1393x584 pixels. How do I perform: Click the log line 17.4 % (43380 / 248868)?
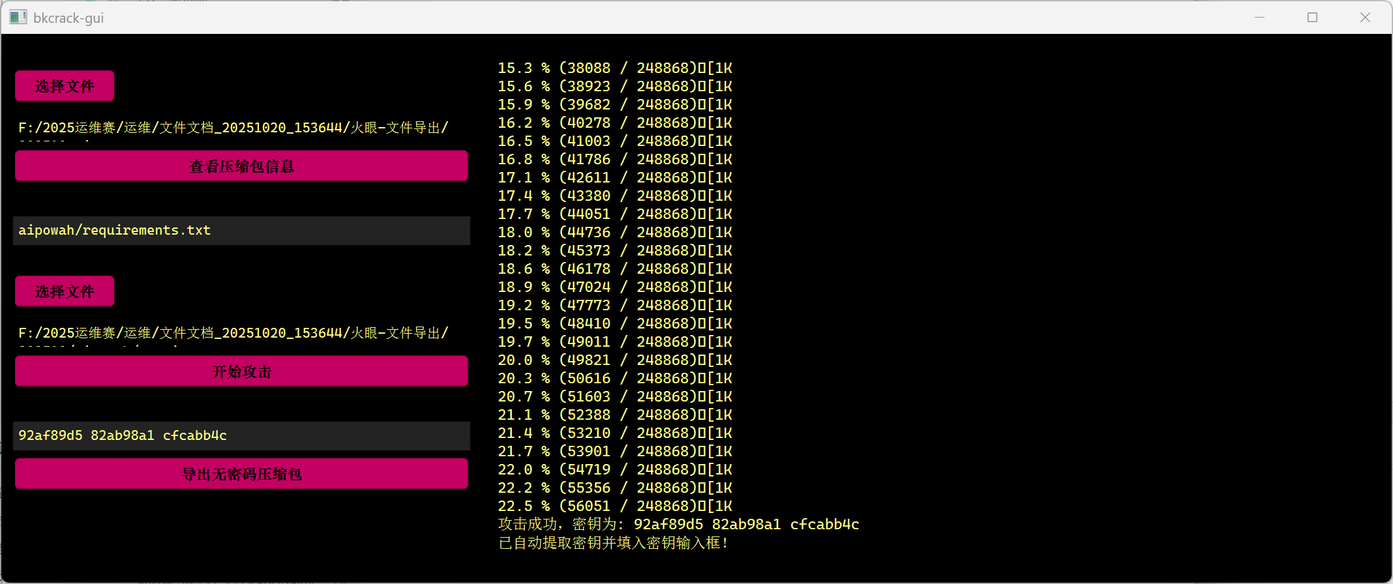615,196
